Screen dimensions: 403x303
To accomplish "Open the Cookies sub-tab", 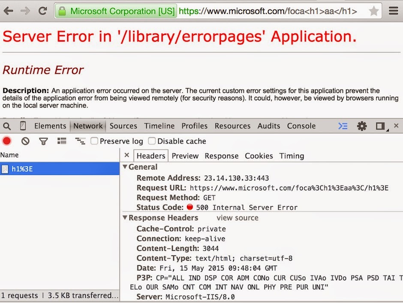I will coord(259,156).
